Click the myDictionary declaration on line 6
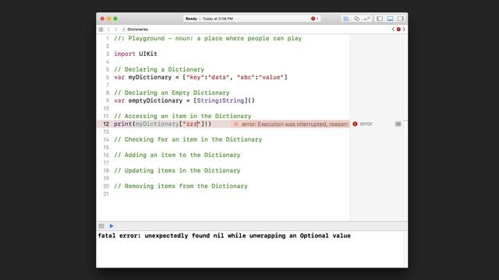Screen dimensions: 499x280 [200, 77]
